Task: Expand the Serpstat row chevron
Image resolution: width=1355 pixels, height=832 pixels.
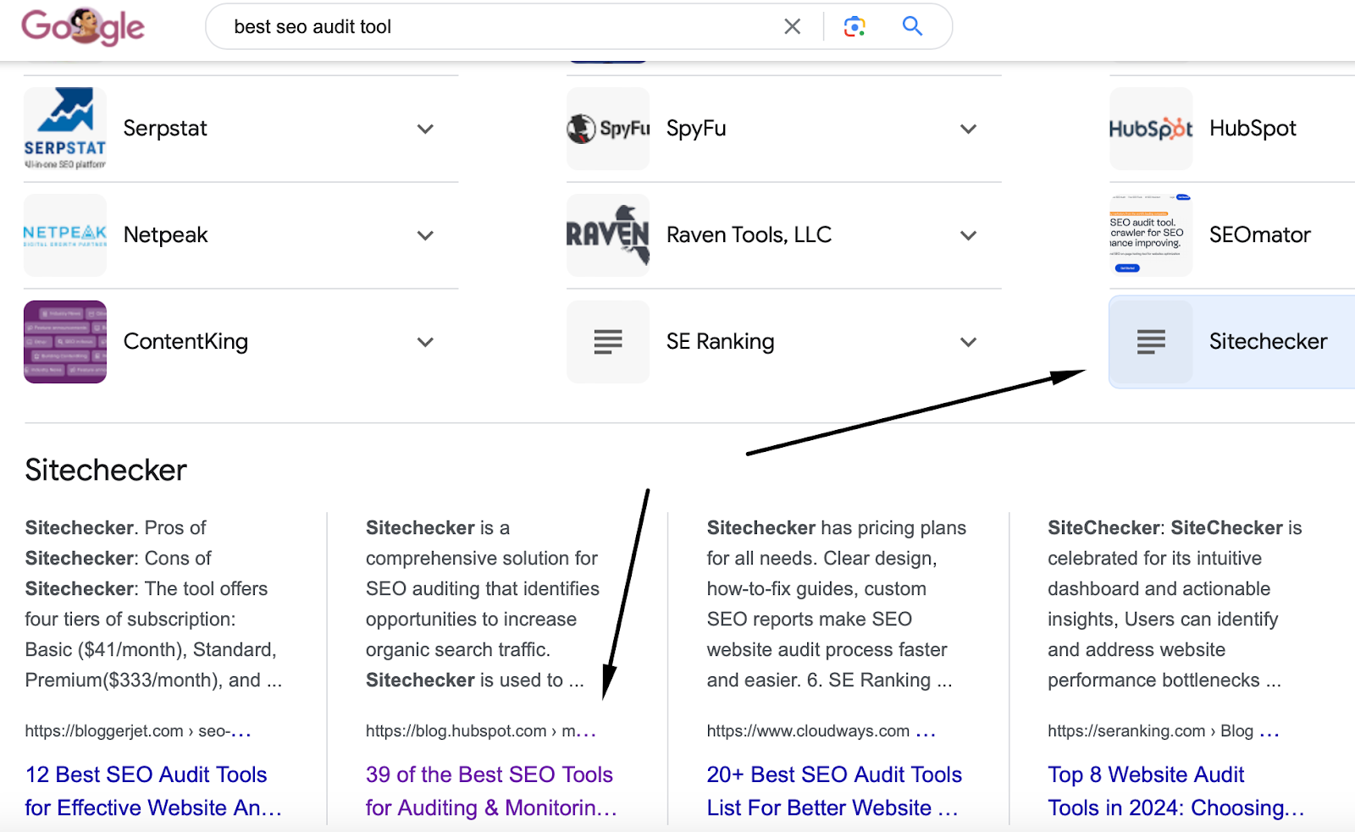Action: (425, 129)
